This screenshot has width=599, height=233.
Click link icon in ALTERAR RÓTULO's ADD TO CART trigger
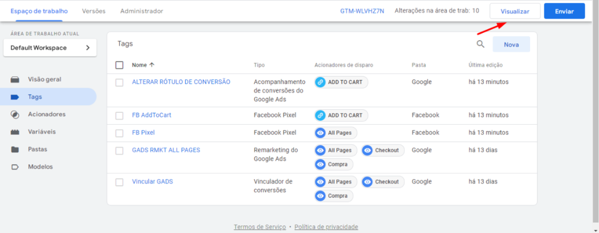click(320, 82)
